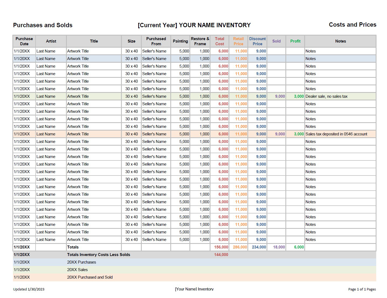The width and height of the screenshot is (387, 298).
Task: Click the purchase date in the Sales tax row
Action: tap(22, 134)
